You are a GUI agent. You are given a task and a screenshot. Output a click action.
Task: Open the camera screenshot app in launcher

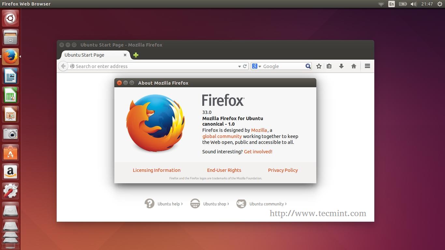point(10,133)
